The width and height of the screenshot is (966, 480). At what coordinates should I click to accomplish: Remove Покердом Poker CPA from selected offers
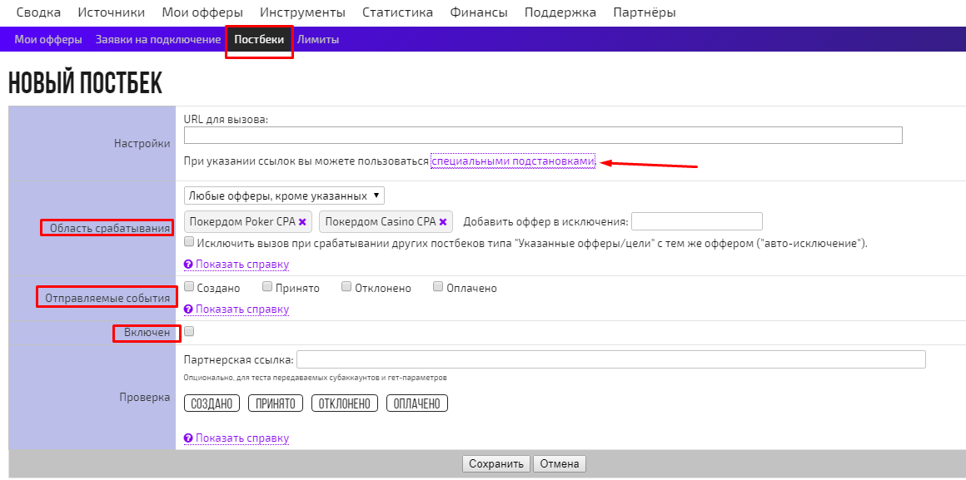(x=302, y=221)
